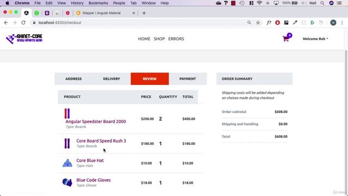
Task: Open Blue Code Gloves product link
Action: click(94, 180)
